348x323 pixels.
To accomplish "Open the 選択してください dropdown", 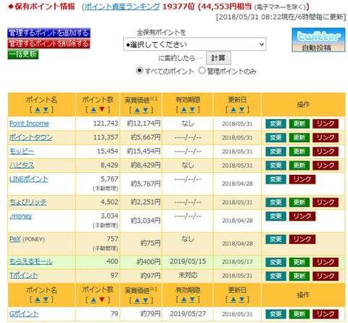I will [x=195, y=44].
